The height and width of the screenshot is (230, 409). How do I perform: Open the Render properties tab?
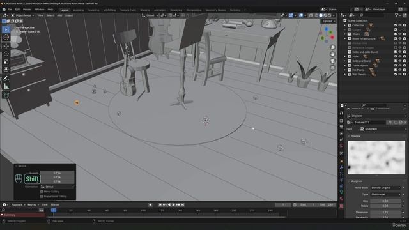click(x=341, y=121)
